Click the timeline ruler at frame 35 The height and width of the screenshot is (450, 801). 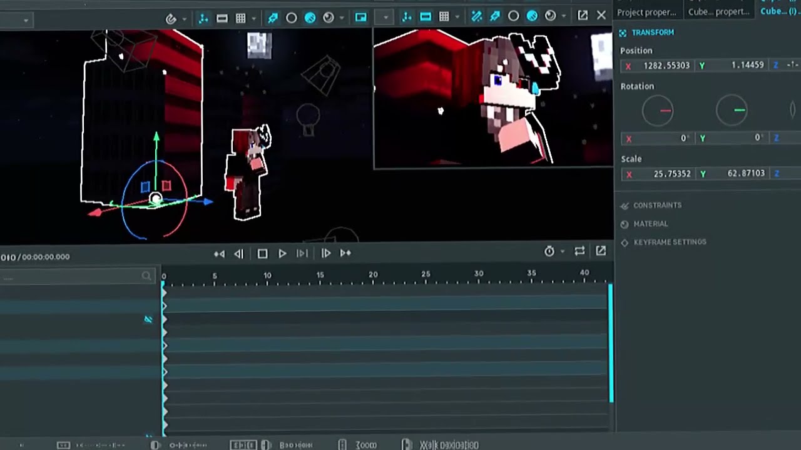click(x=531, y=274)
